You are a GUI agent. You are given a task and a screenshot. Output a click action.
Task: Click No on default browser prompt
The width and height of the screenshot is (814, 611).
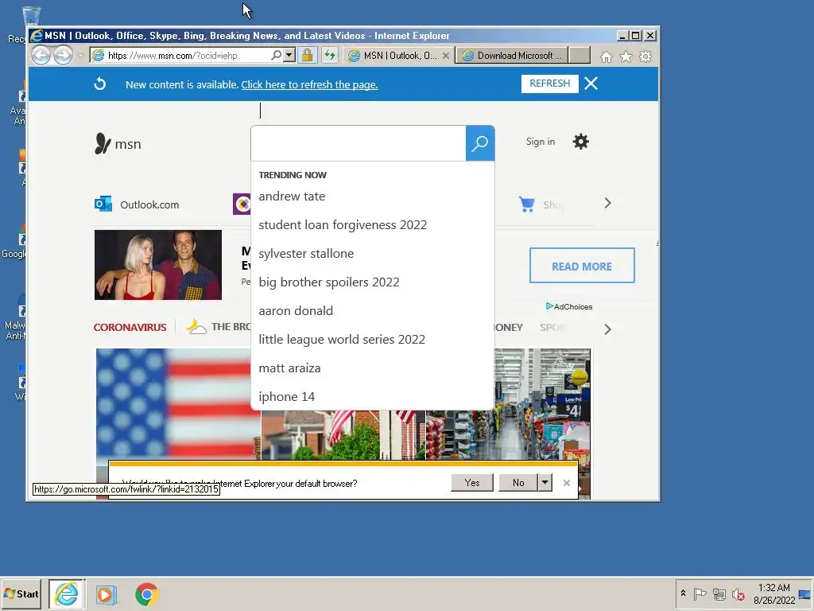click(x=518, y=483)
